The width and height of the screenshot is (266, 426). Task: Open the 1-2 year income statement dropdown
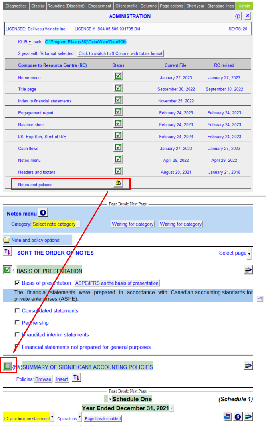click(x=52, y=417)
